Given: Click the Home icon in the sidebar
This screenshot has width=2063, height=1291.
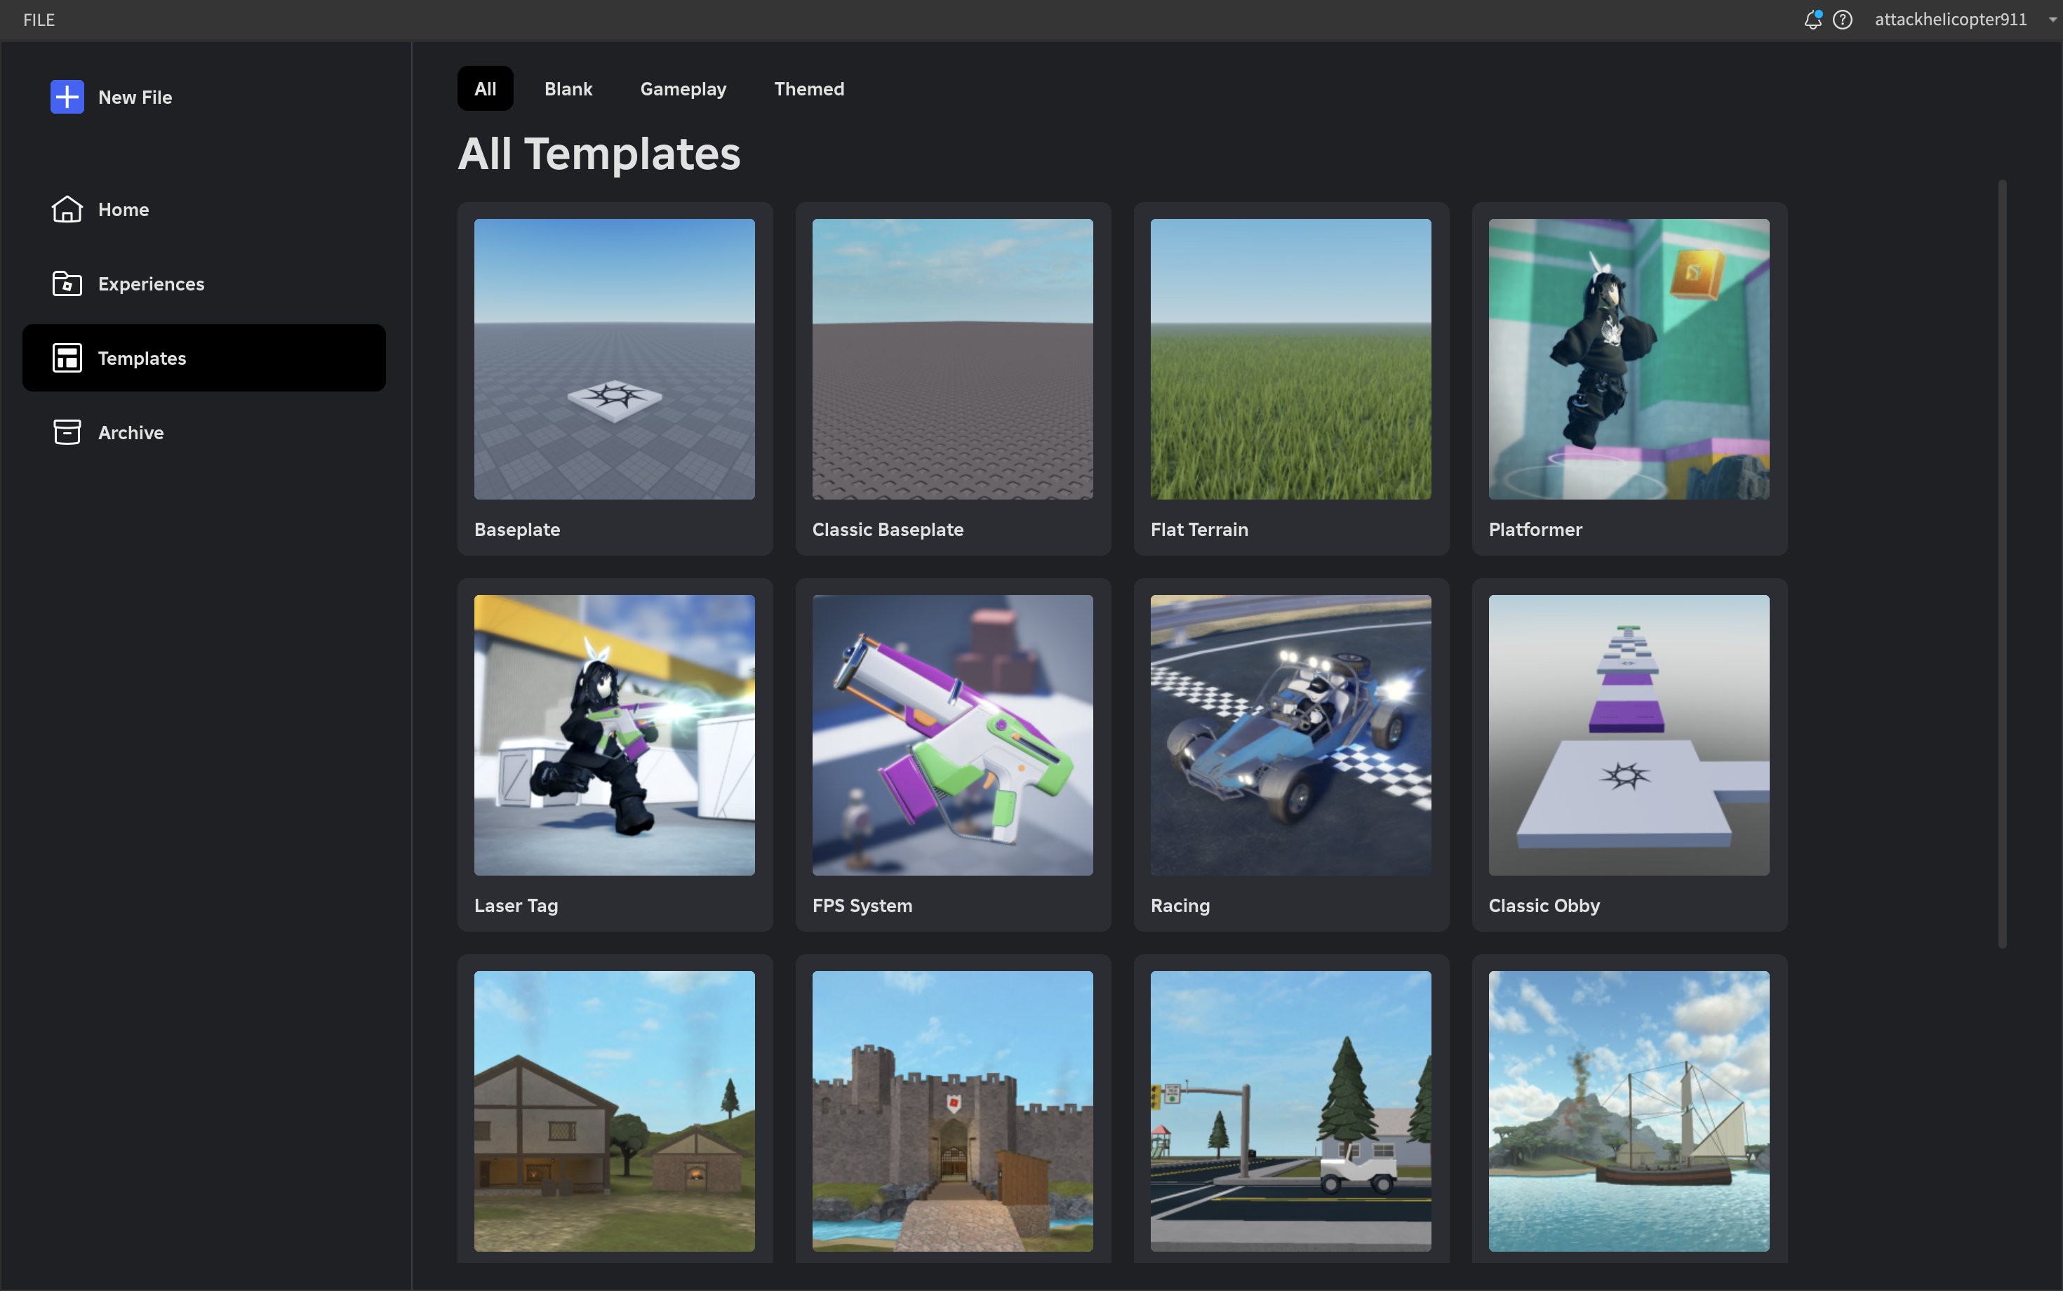Looking at the screenshot, I should point(67,209).
